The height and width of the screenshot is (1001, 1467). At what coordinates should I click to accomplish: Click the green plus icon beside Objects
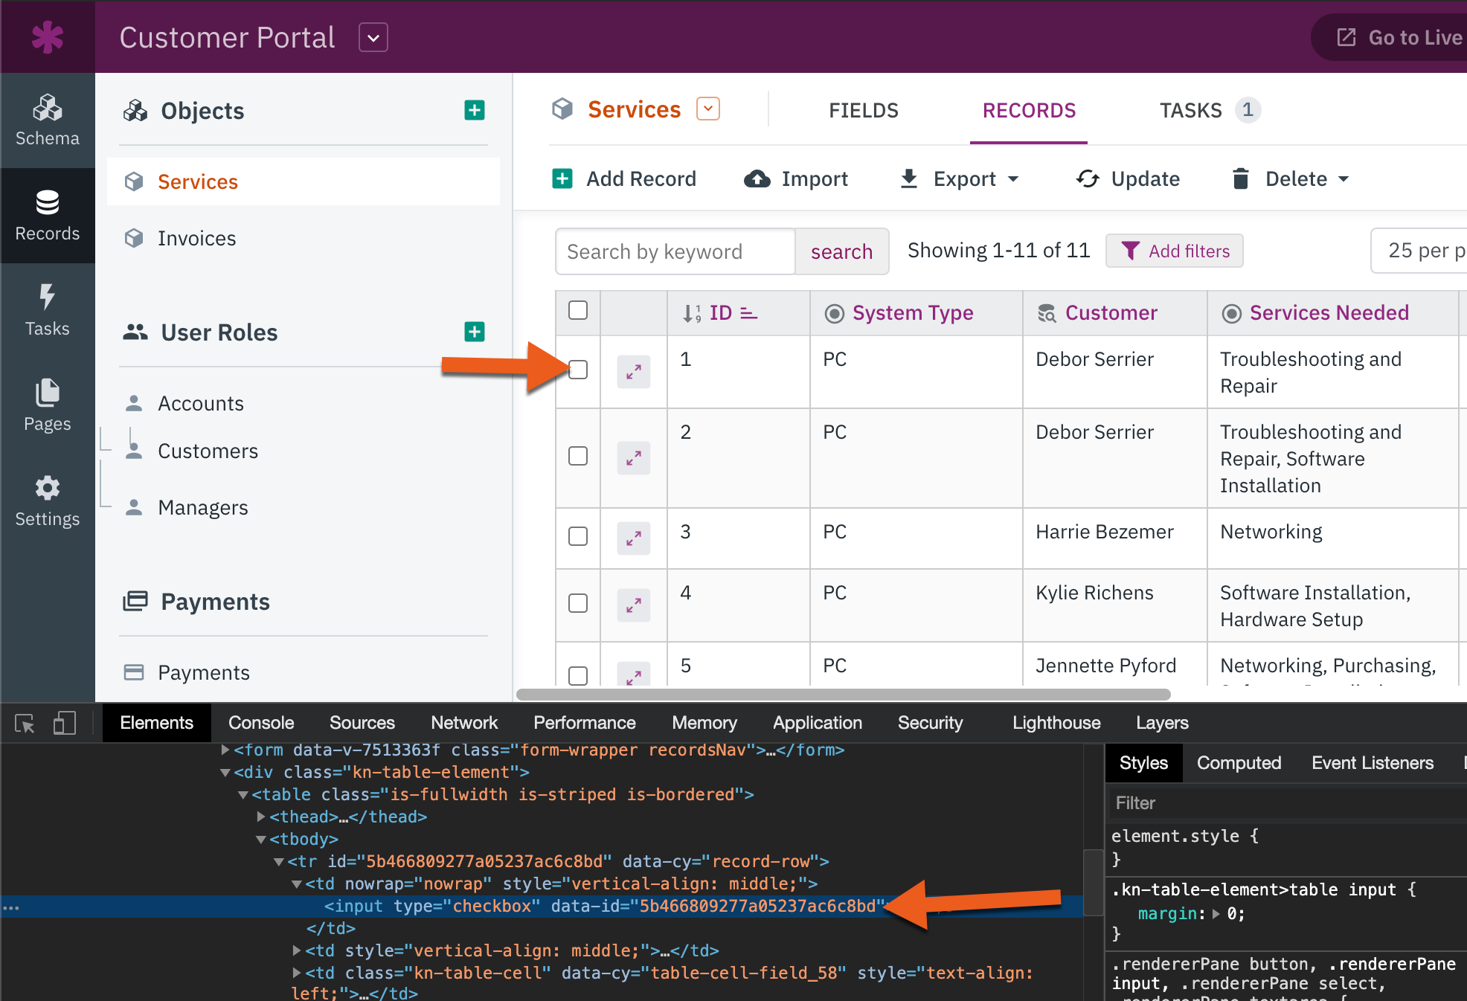click(x=474, y=110)
